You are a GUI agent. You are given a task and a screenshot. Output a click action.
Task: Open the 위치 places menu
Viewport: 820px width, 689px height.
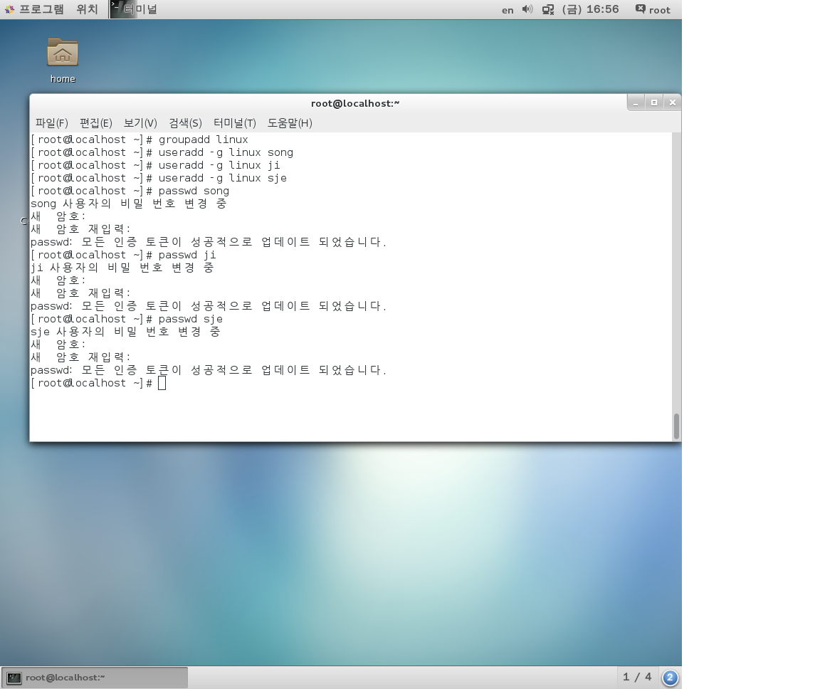tap(87, 9)
